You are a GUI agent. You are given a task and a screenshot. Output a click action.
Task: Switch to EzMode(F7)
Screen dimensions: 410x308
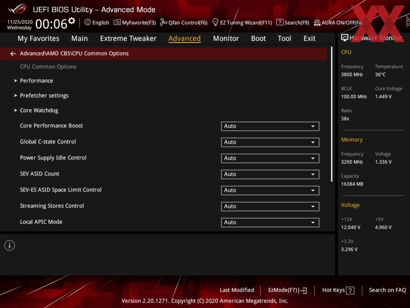click(287, 290)
